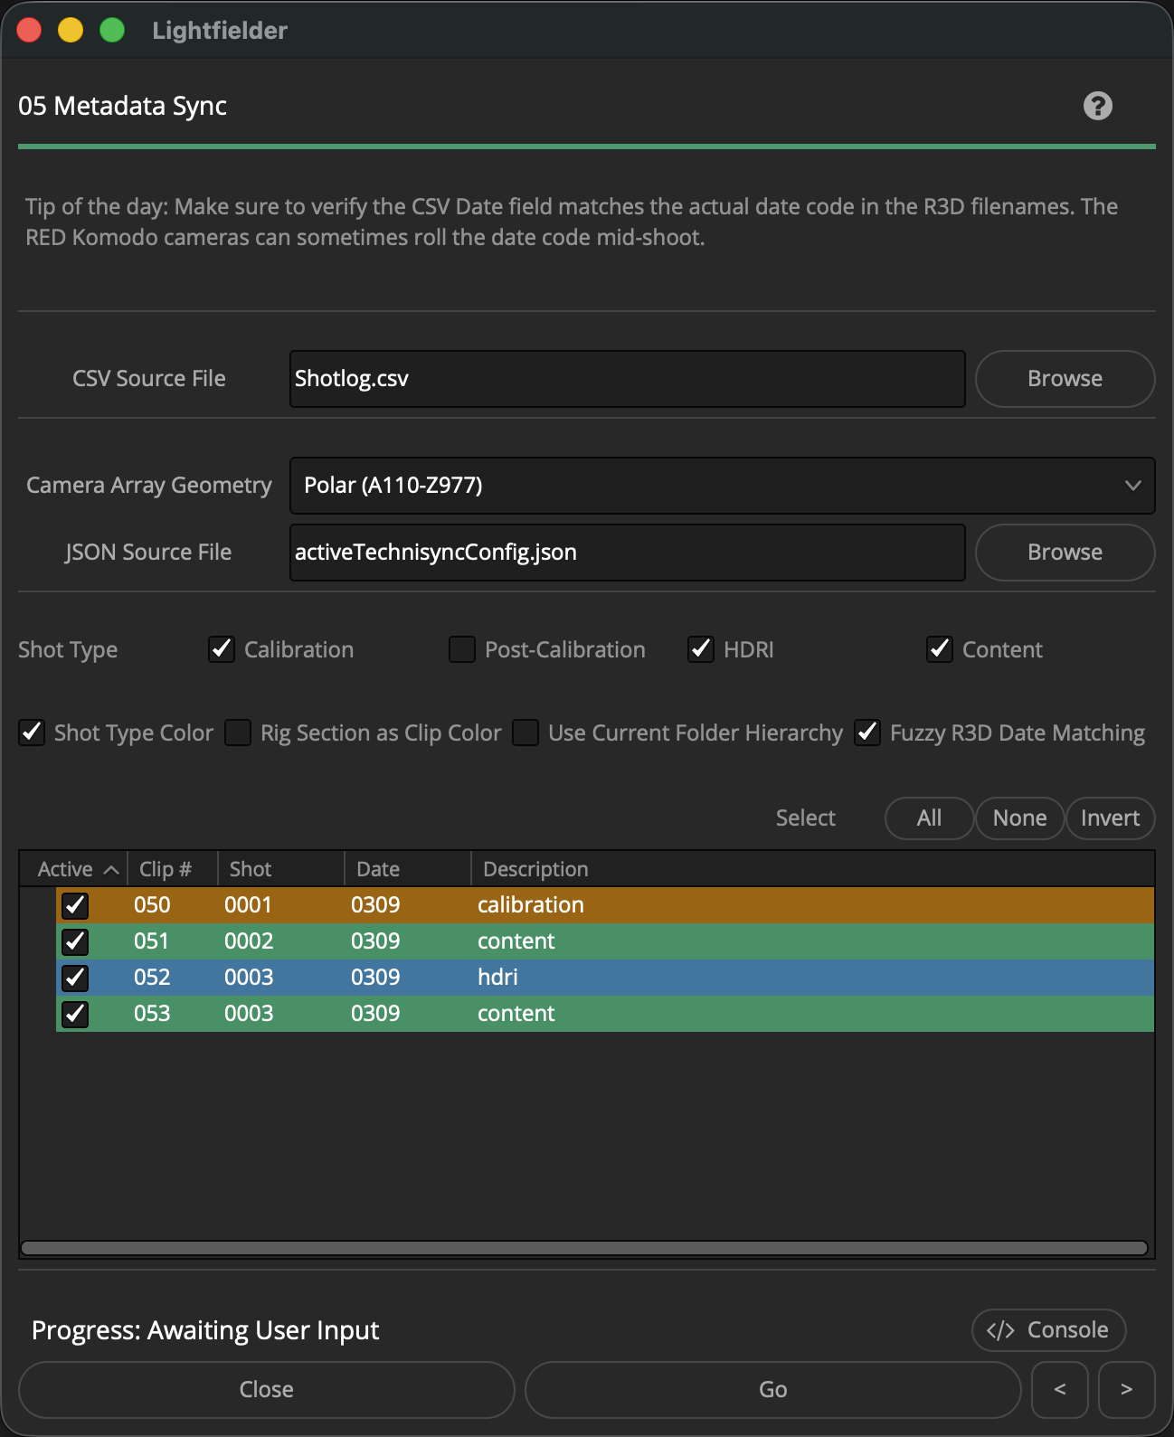Toggle Fuzzy R3D Date Matching checkbox
The height and width of the screenshot is (1437, 1174).
click(x=867, y=733)
